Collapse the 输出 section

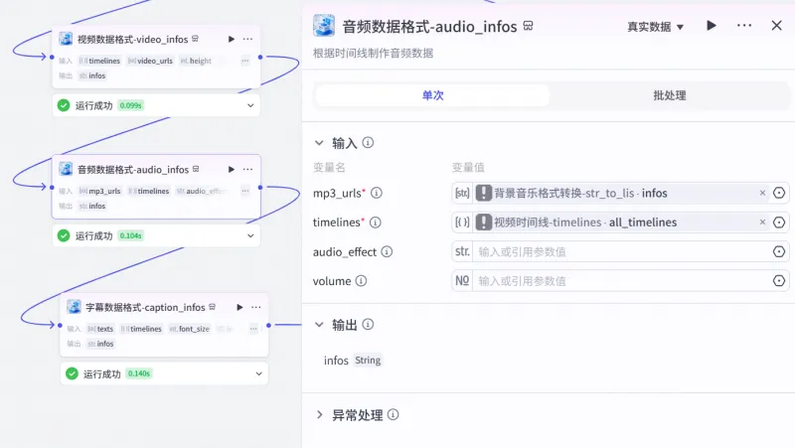coord(319,325)
